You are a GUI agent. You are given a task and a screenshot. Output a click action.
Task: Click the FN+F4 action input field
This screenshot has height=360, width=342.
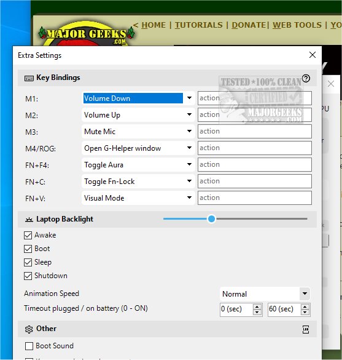[255, 165]
